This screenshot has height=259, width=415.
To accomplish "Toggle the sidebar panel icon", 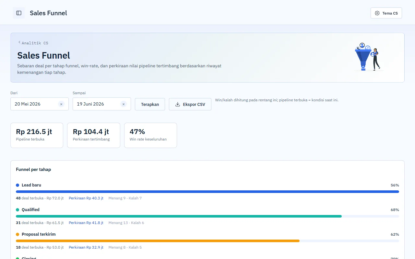I will pyautogui.click(x=19, y=13).
